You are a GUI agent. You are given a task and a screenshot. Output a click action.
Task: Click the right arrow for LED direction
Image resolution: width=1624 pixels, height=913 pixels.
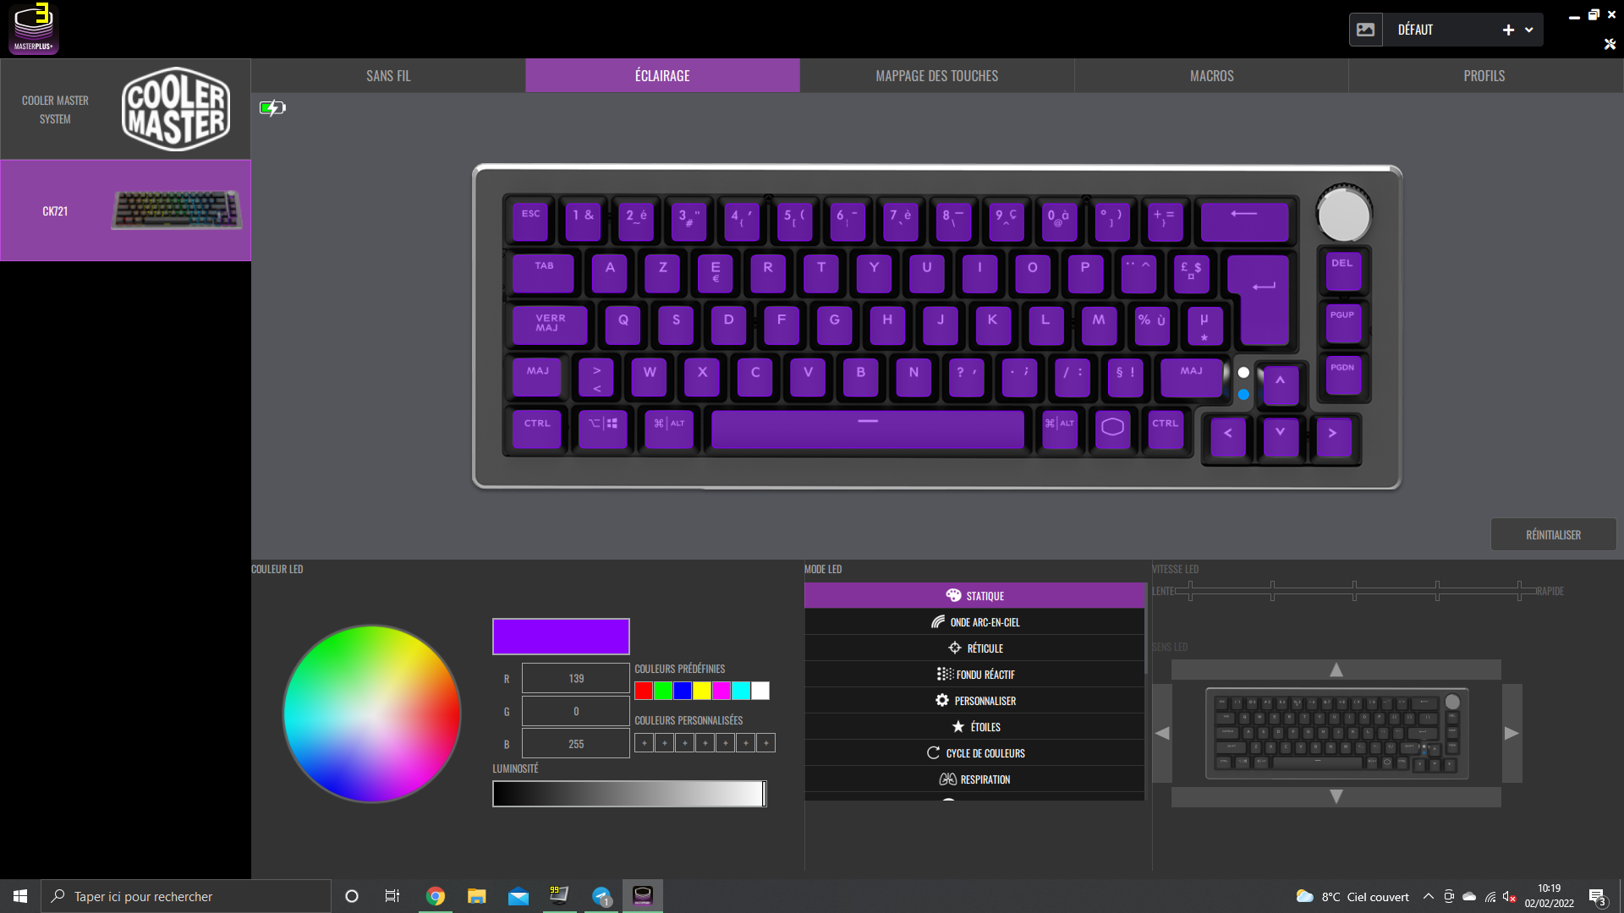(x=1512, y=733)
